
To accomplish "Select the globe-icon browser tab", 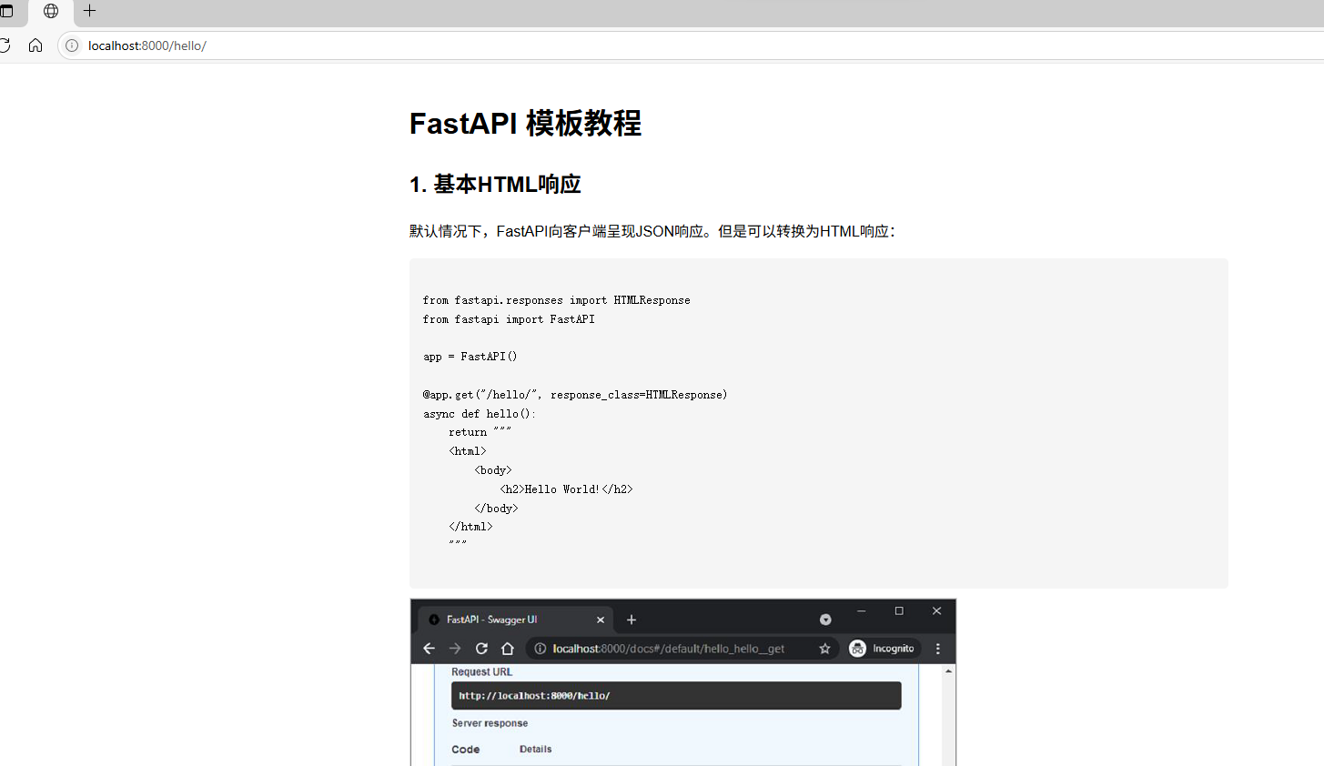I will click(x=51, y=12).
